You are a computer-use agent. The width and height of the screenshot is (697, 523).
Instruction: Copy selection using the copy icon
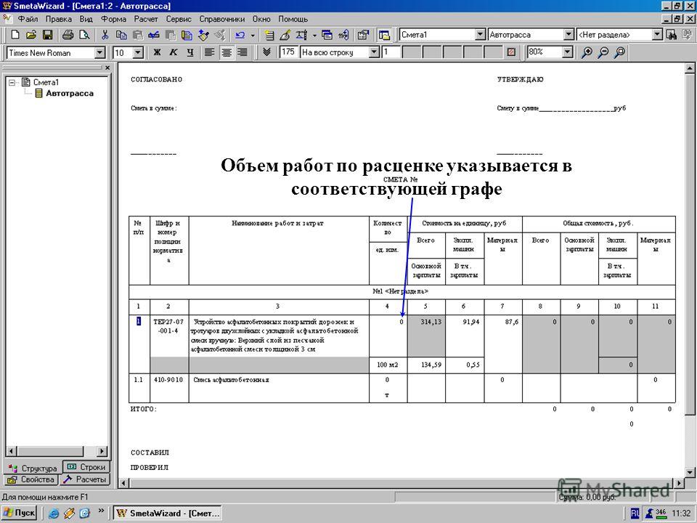coord(121,35)
